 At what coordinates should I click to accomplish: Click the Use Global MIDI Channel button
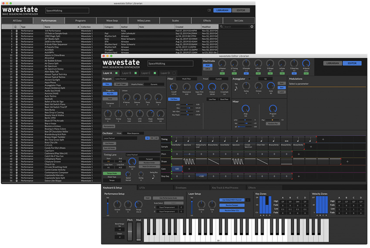click(232, 200)
